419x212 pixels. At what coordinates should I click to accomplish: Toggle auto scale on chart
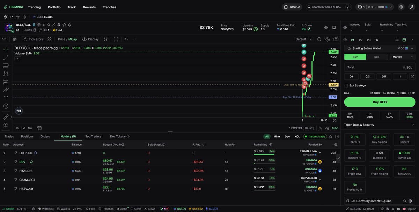click(x=335, y=128)
